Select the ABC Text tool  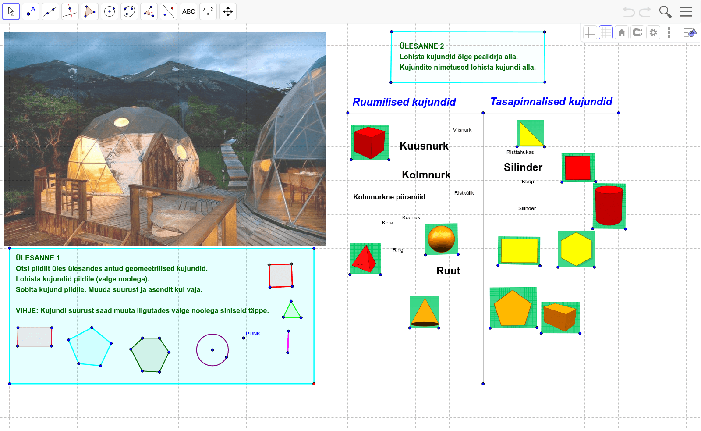coord(188,11)
